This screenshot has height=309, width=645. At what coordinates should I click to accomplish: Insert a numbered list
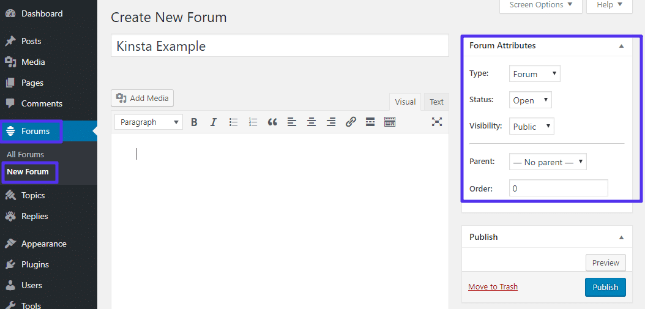(253, 122)
